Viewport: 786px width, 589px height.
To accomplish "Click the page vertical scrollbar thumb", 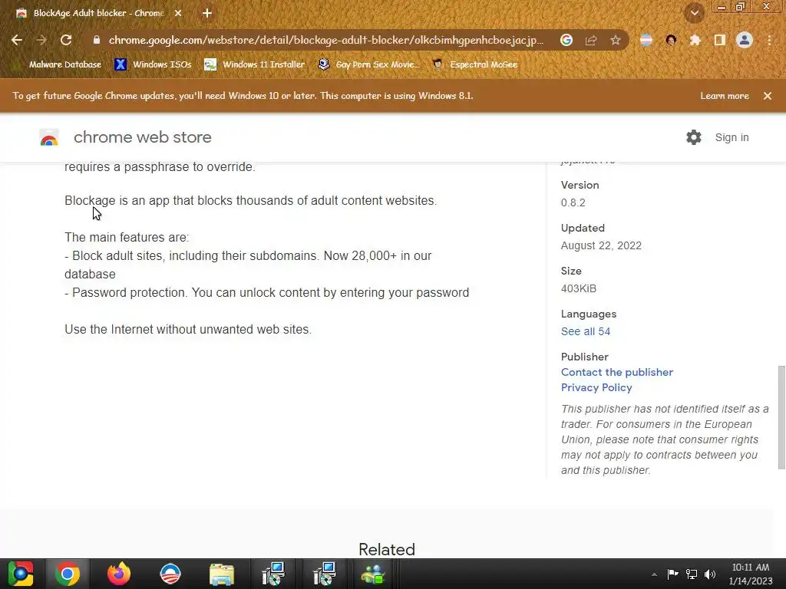I will [x=781, y=417].
